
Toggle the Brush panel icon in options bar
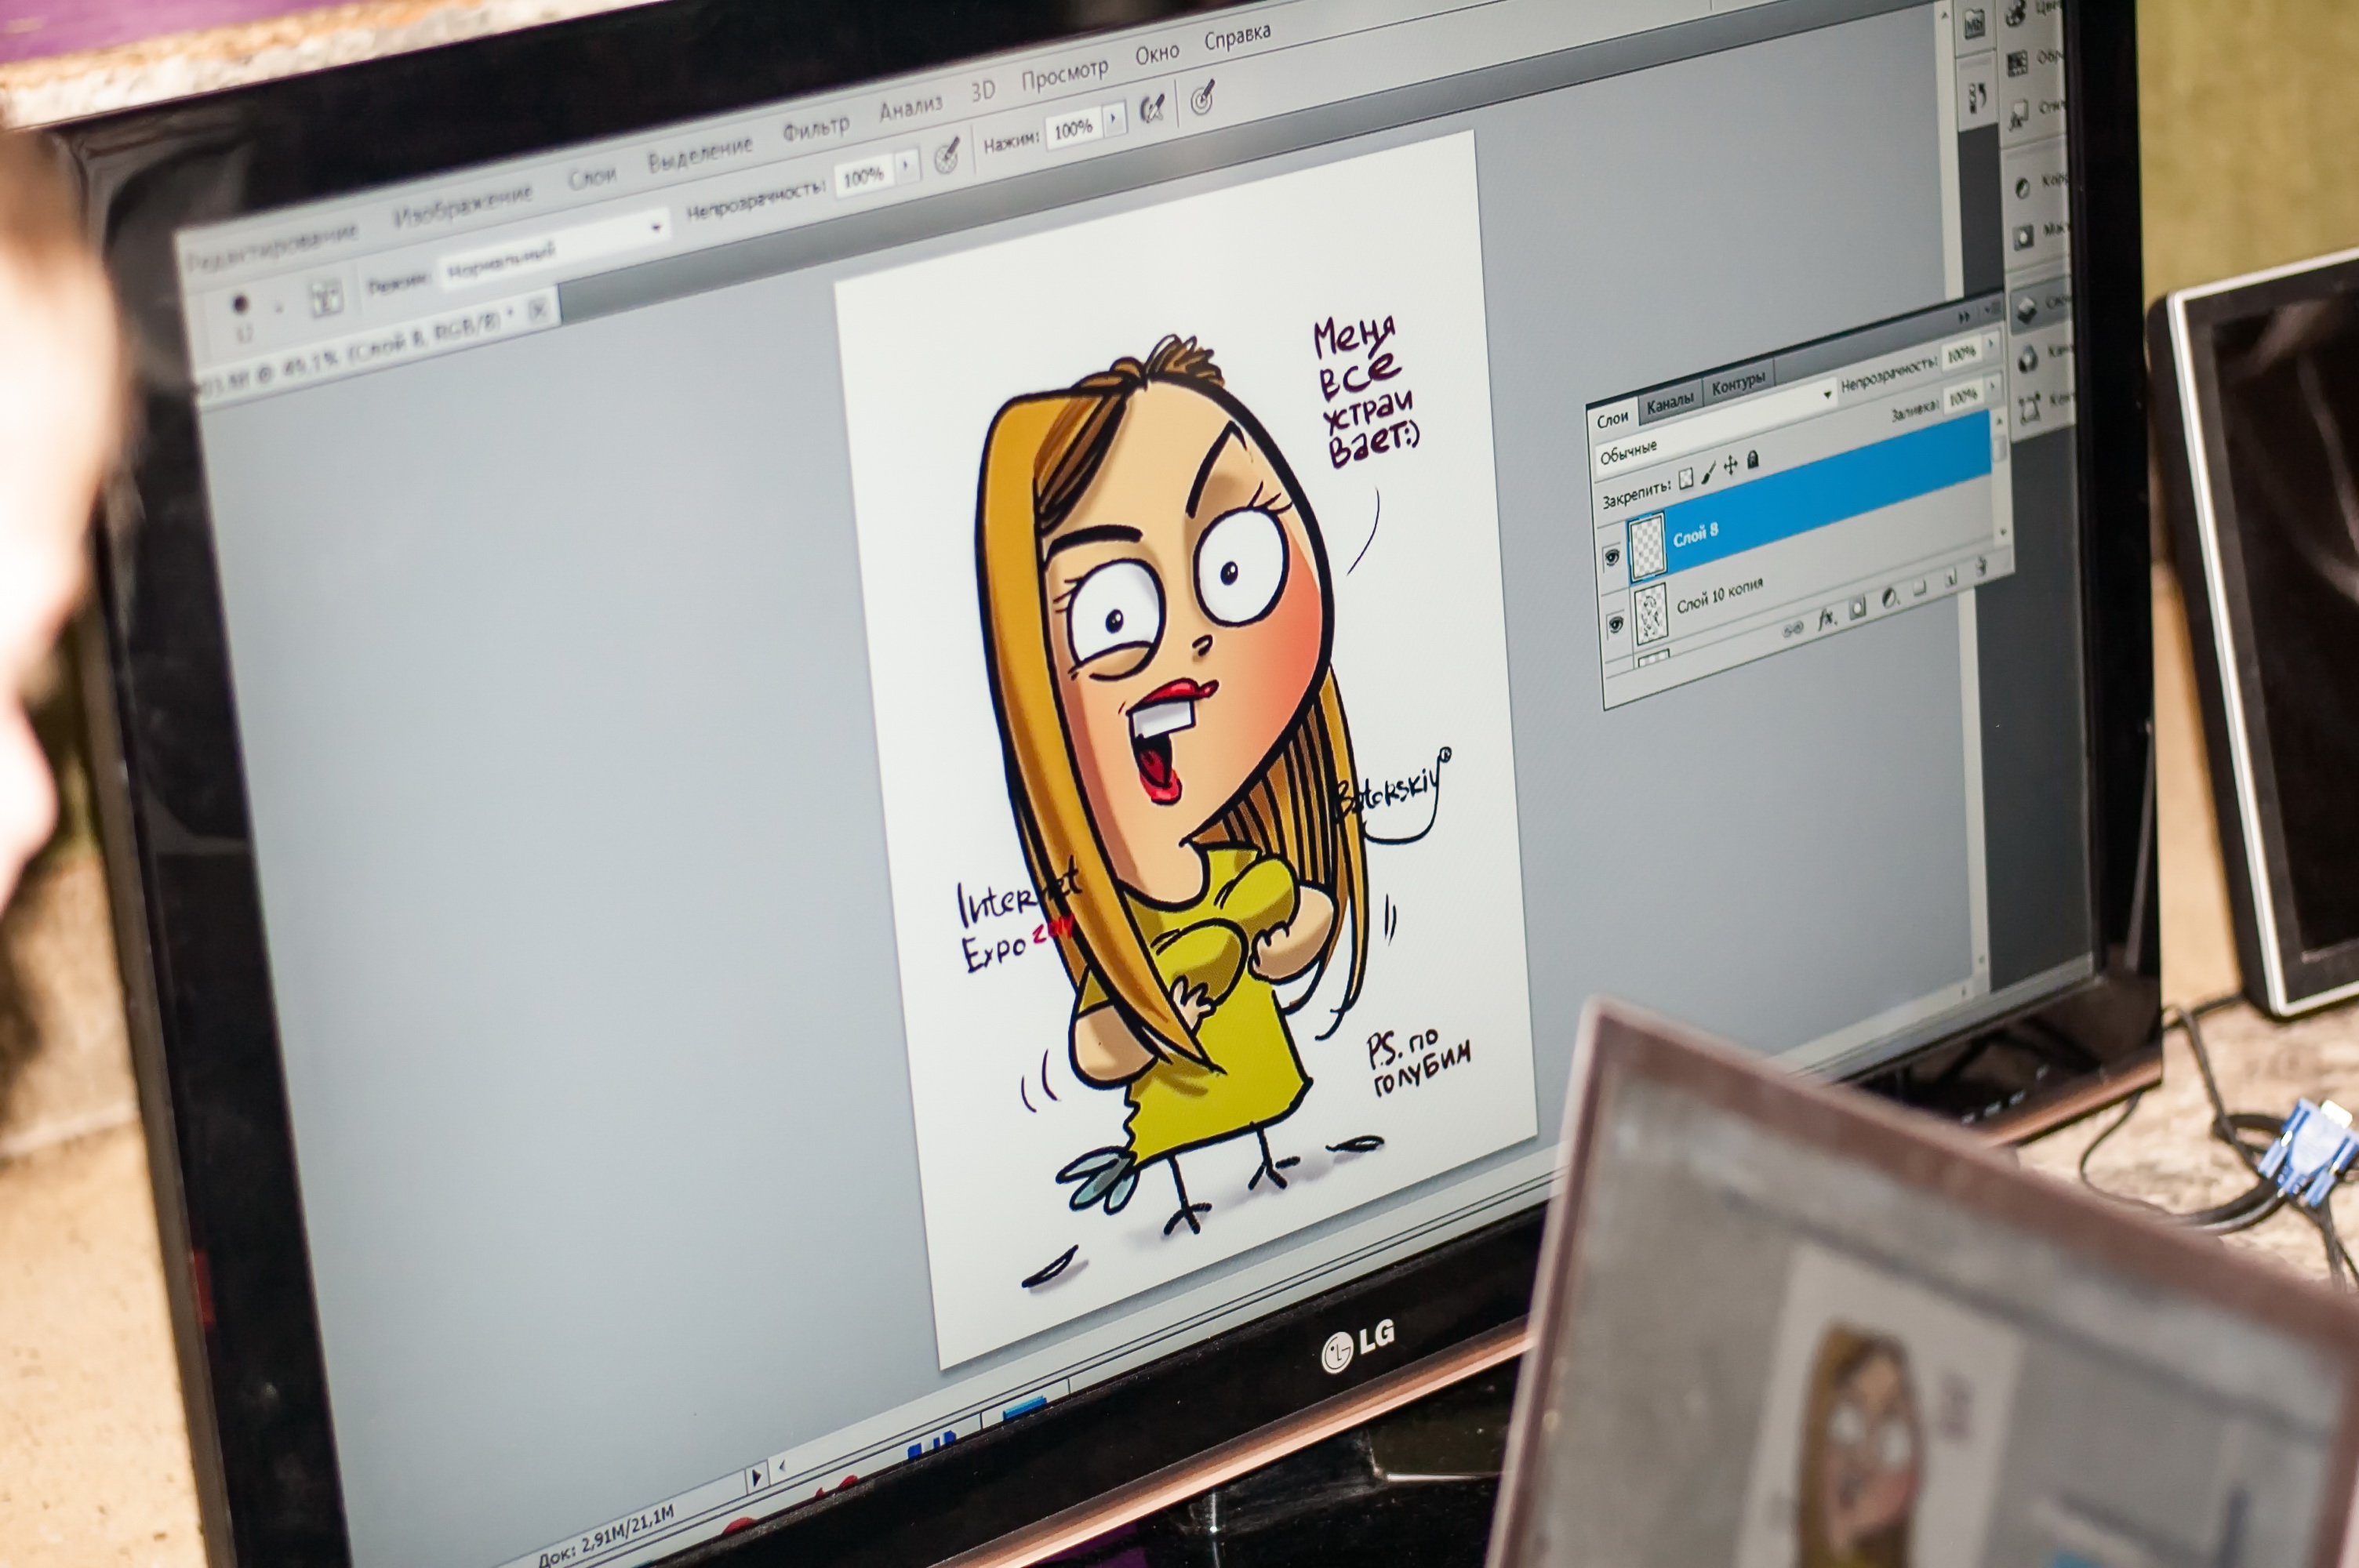point(326,297)
